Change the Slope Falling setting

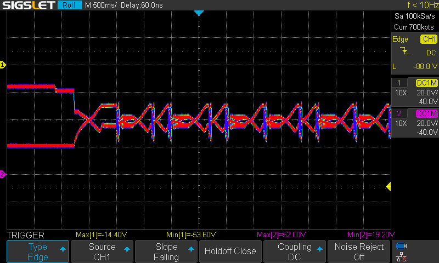point(166,251)
